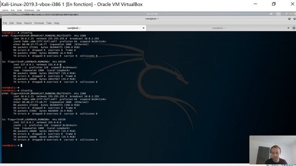Open the Entrée menu in VirtualBox
Screen dimensions: 296x166
tap(19, 10)
